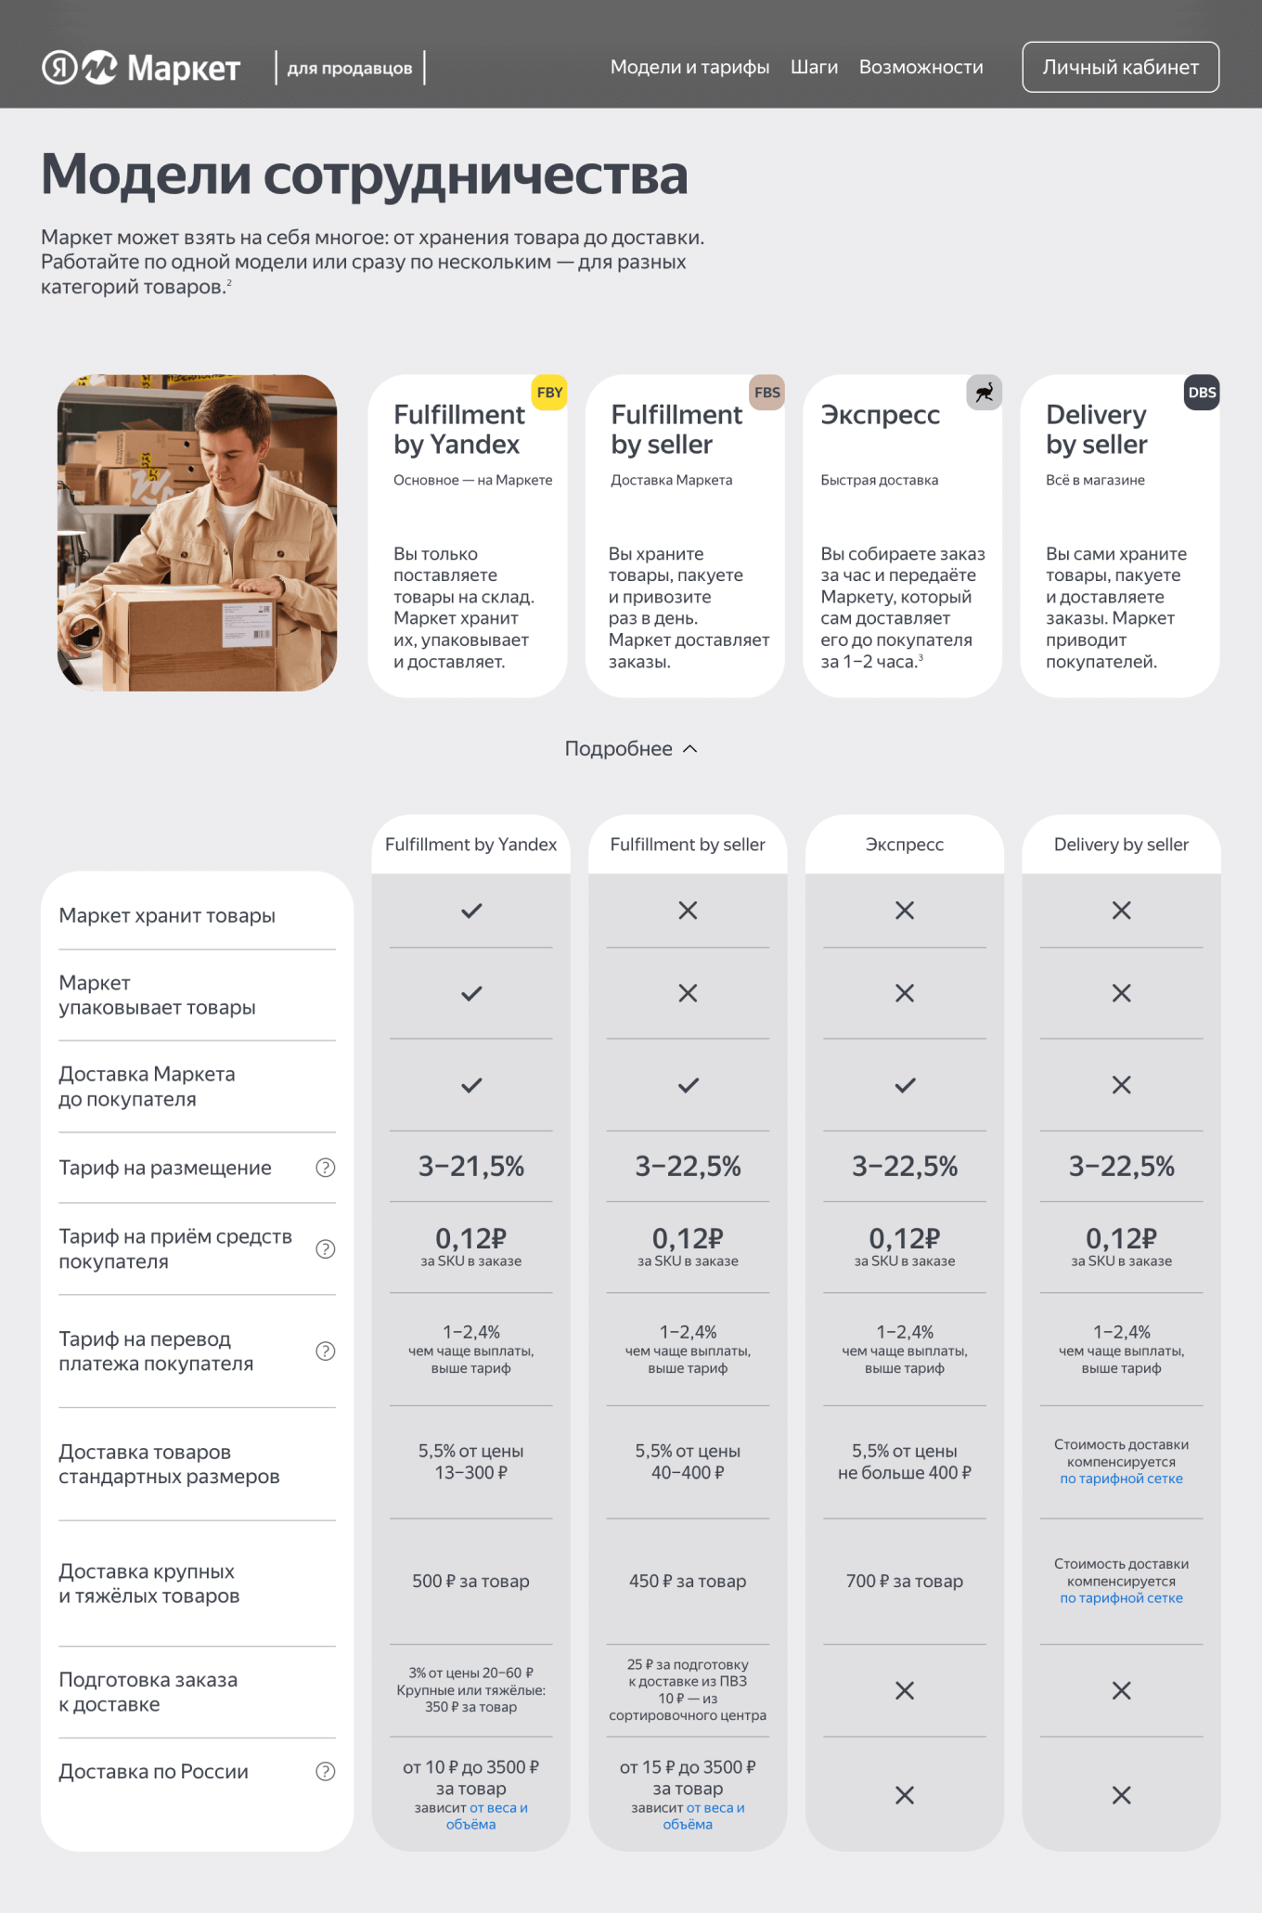Select the Delivery by seller model card
1262x1913 pixels.
coord(1120,536)
